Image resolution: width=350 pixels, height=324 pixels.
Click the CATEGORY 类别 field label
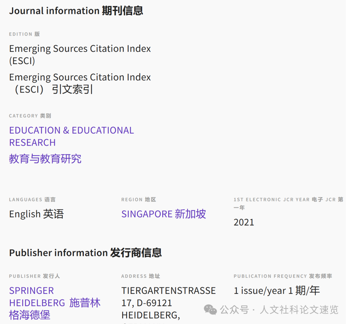click(30, 116)
